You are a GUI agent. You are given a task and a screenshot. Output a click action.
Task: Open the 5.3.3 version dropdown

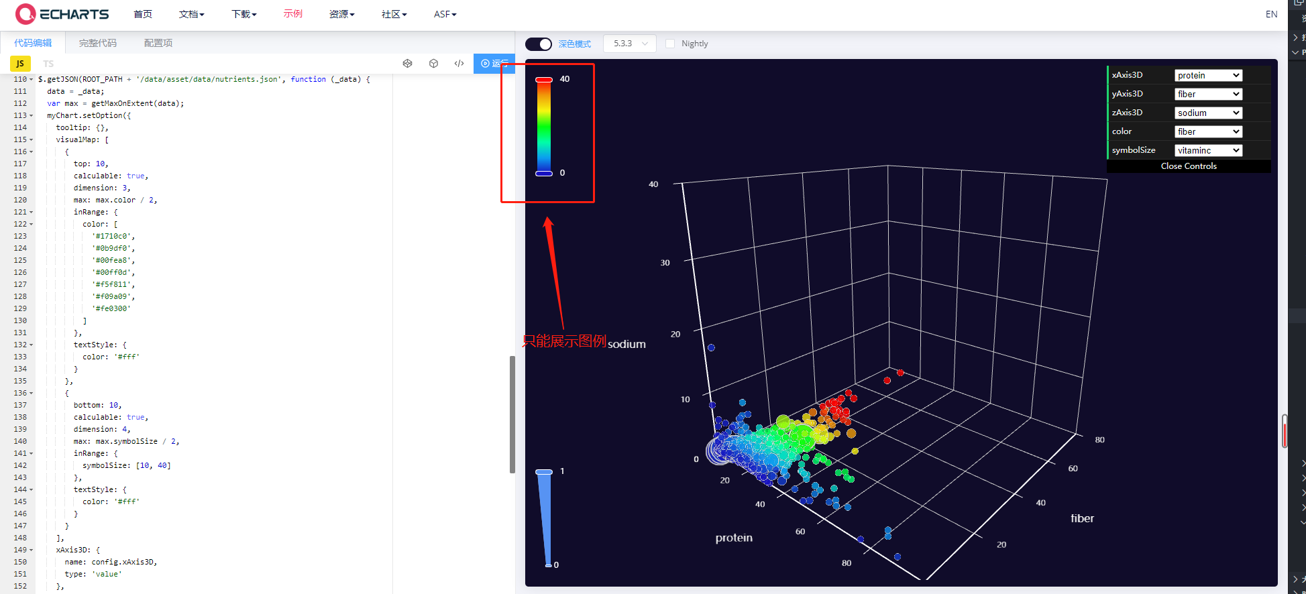[x=630, y=44]
